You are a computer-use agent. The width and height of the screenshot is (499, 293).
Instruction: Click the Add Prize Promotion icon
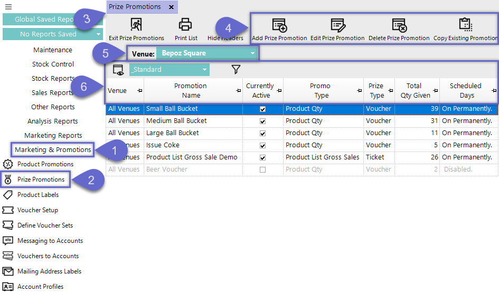(x=279, y=25)
